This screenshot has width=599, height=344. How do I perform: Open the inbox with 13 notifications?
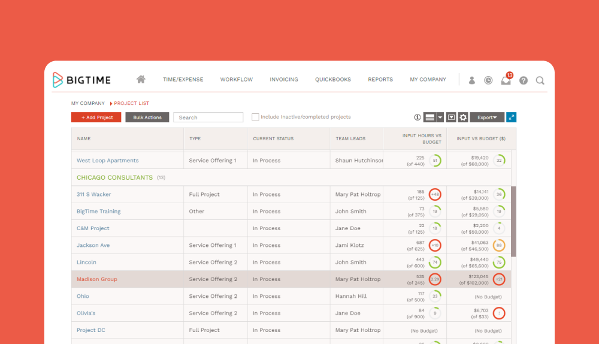(x=506, y=80)
